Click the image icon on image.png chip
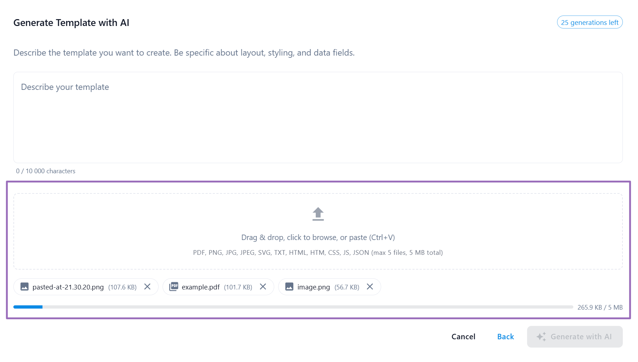The width and height of the screenshot is (638, 362). [x=289, y=287]
